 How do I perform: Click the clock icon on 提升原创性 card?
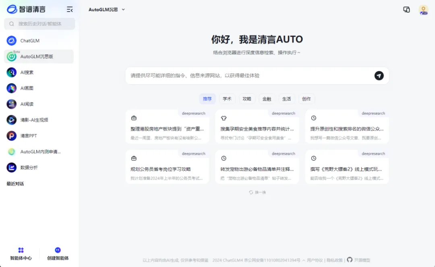point(313,118)
